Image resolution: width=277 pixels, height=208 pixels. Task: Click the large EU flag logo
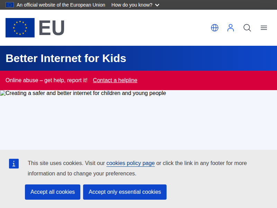[x=20, y=28]
